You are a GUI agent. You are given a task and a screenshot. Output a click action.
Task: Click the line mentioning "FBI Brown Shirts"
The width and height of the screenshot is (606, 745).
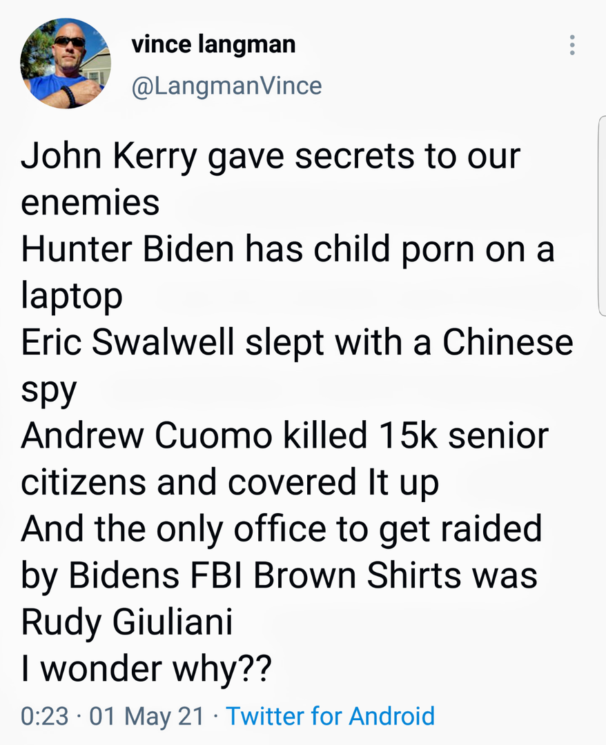point(279,575)
